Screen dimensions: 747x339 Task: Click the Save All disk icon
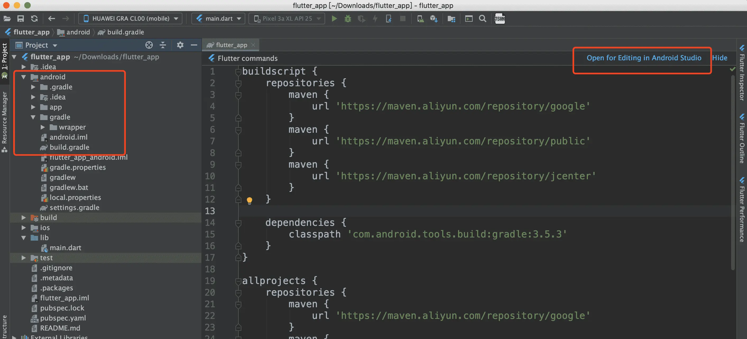pos(21,19)
